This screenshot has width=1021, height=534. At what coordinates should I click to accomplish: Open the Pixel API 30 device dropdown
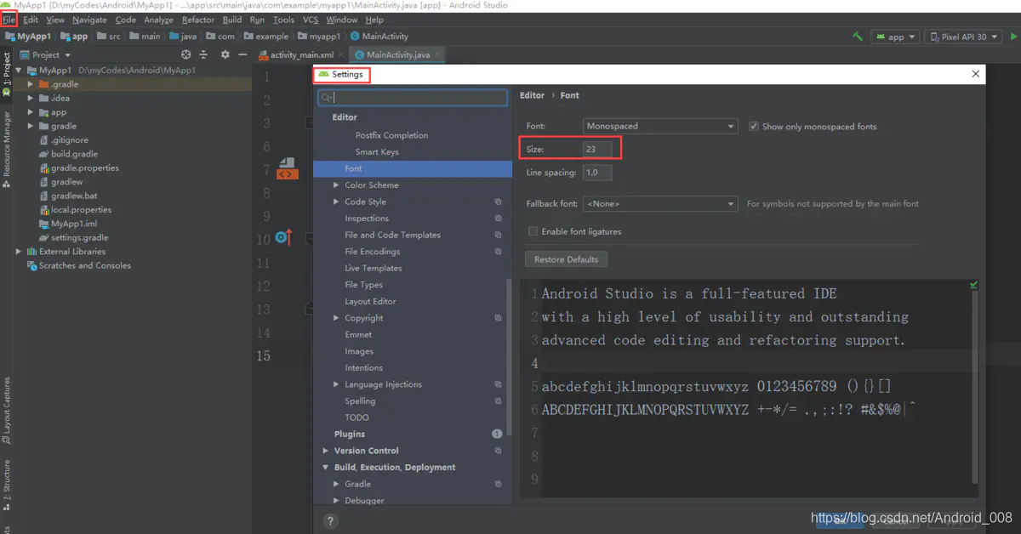[963, 37]
